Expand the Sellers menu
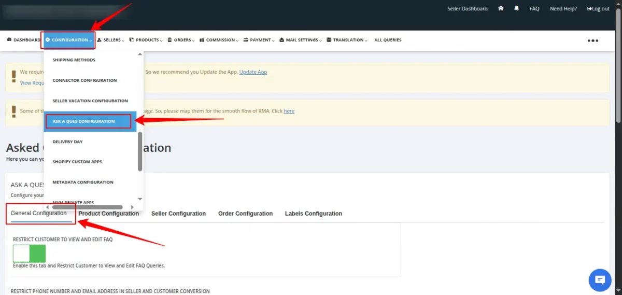Viewport: 622px width, 295px height. (x=110, y=40)
